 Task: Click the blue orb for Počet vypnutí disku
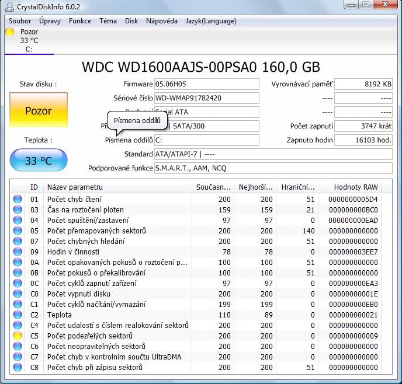point(18,294)
